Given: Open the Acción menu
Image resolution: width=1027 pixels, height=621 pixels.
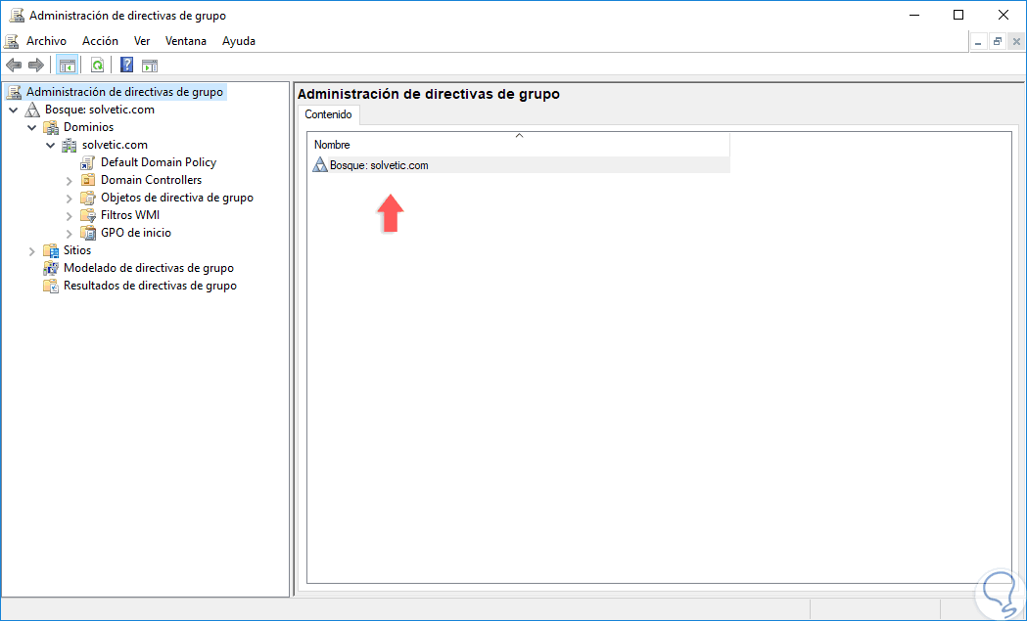Looking at the screenshot, I should pos(100,41).
